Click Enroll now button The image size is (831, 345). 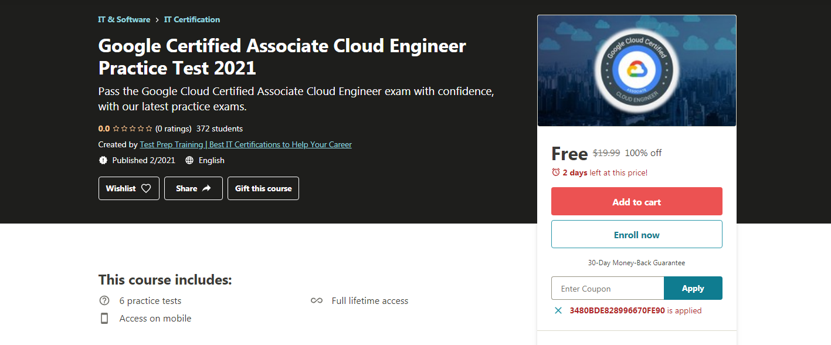tap(636, 235)
